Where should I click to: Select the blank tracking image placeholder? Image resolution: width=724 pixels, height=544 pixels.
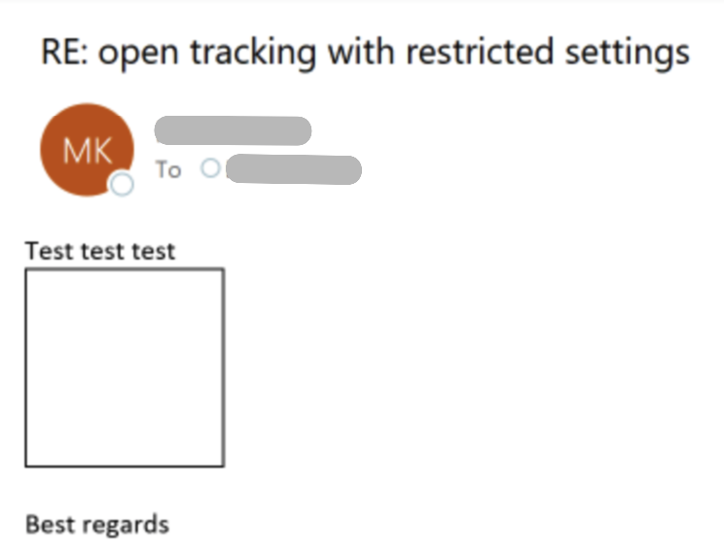click(x=125, y=368)
